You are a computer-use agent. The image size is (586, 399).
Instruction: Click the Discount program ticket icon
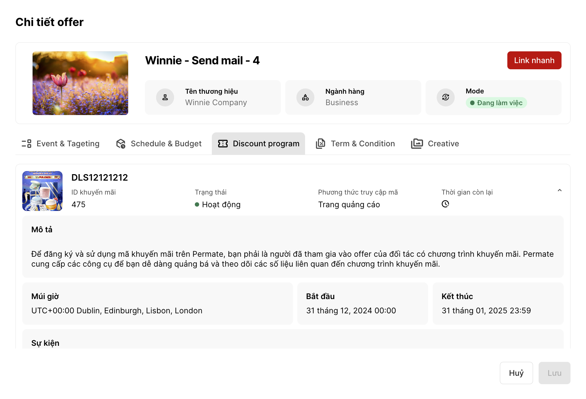point(223,144)
